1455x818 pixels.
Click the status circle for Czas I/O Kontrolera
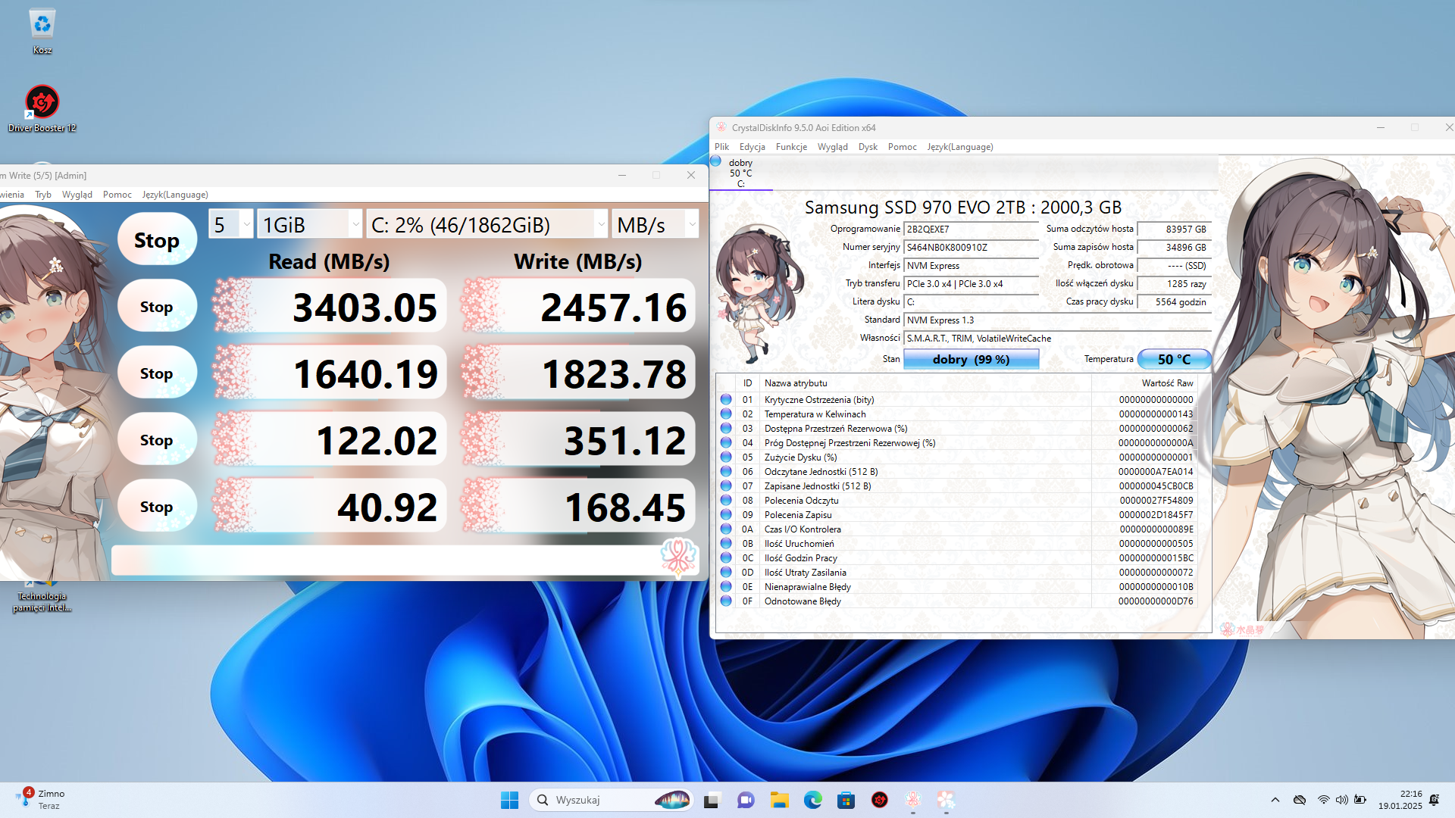click(726, 529)
